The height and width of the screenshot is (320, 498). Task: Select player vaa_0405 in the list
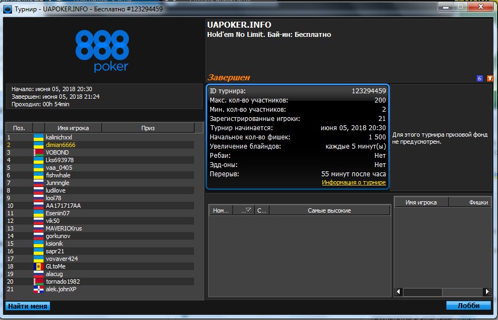click(100, 168)
